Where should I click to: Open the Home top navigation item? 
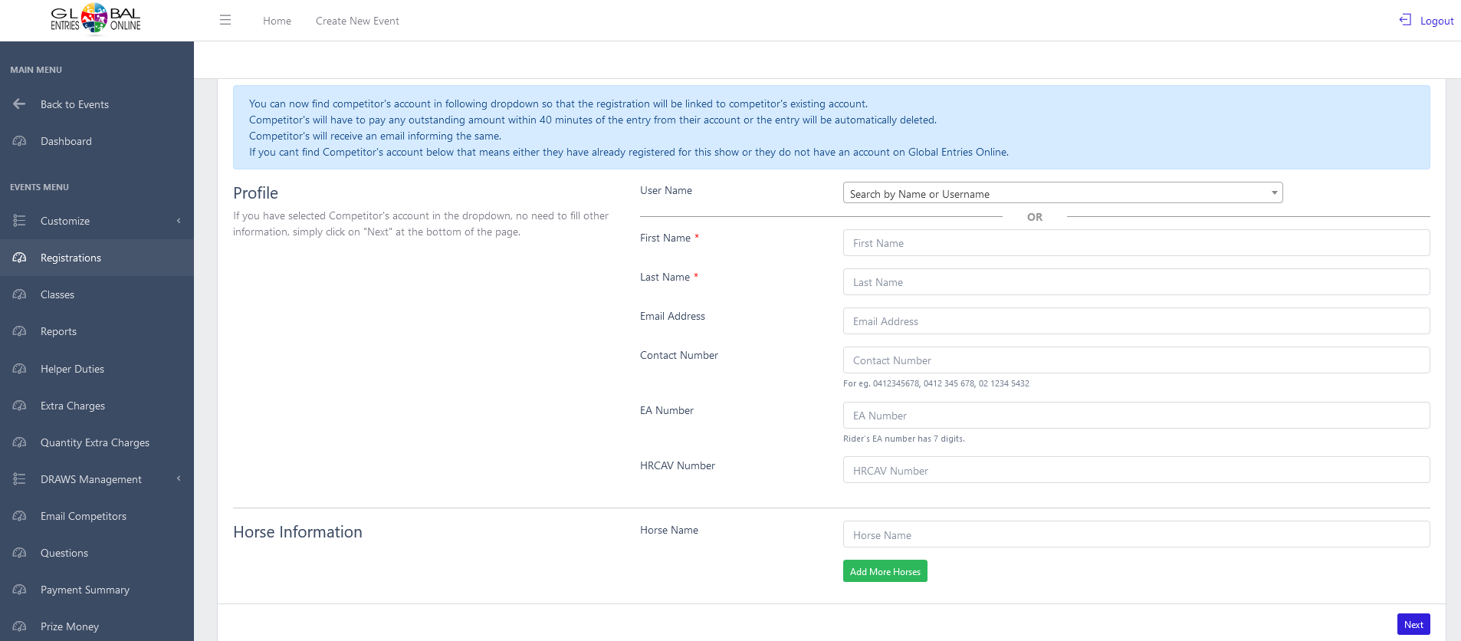[x=277, y=21]
